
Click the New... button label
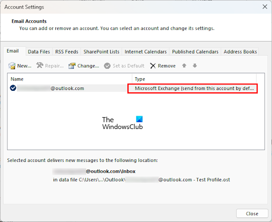24,66
